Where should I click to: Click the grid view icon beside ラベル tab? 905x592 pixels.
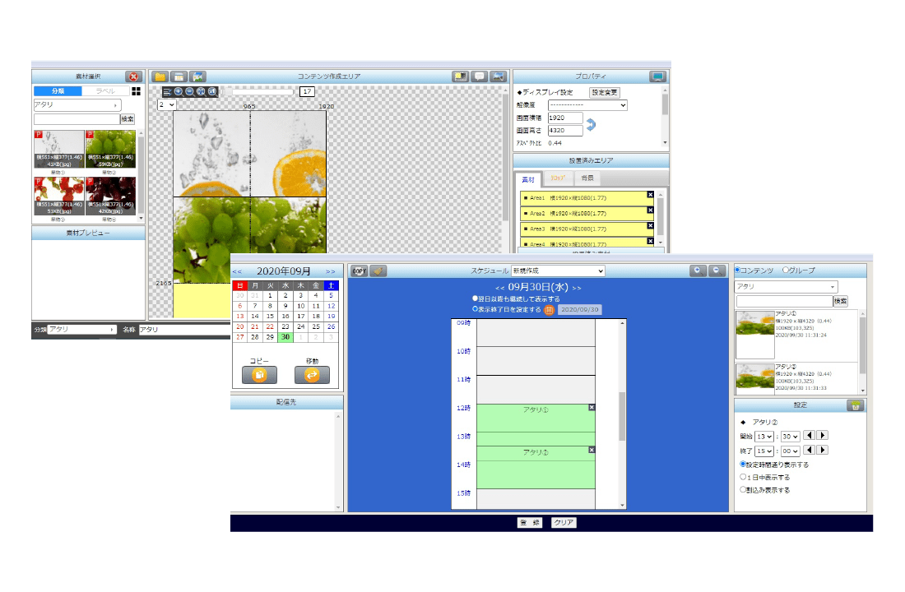tap(137, 91)
